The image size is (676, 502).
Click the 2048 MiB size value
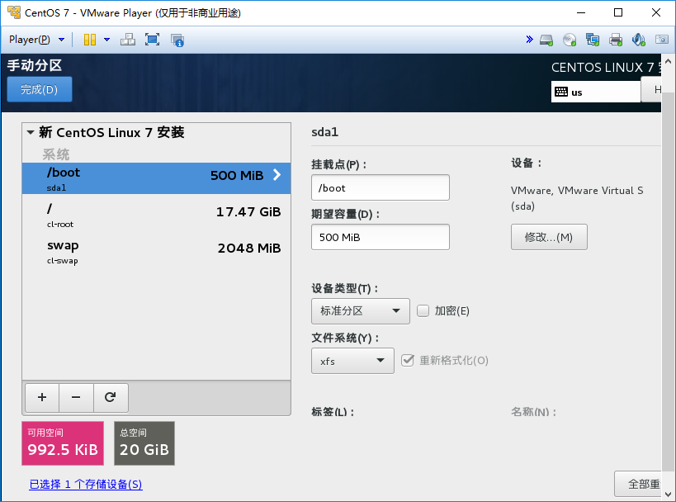coord(249,248)
